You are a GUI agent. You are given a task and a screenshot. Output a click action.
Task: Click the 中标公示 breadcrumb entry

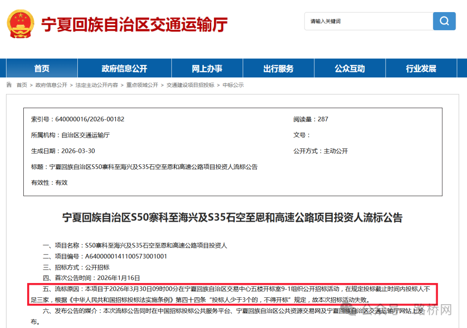tap(233, 85)
